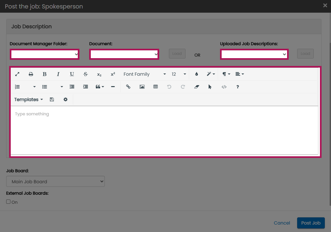Screen dimensions: 331x232
Task: Click into the Type something text area
Action: coord(164,130)
